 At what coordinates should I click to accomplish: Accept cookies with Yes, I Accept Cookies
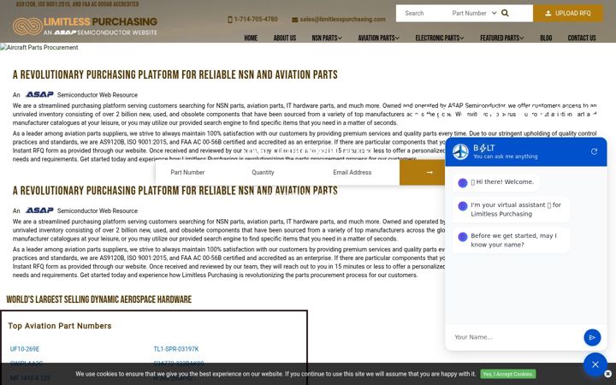point(507,374)
